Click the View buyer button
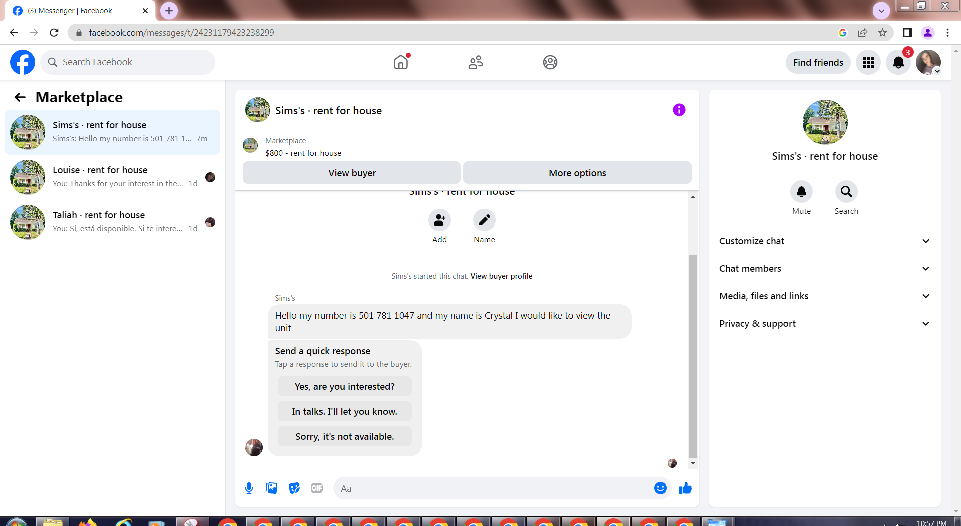Viewport: 961px width, 526px height. pyautogui.click(x=352, y=173)
